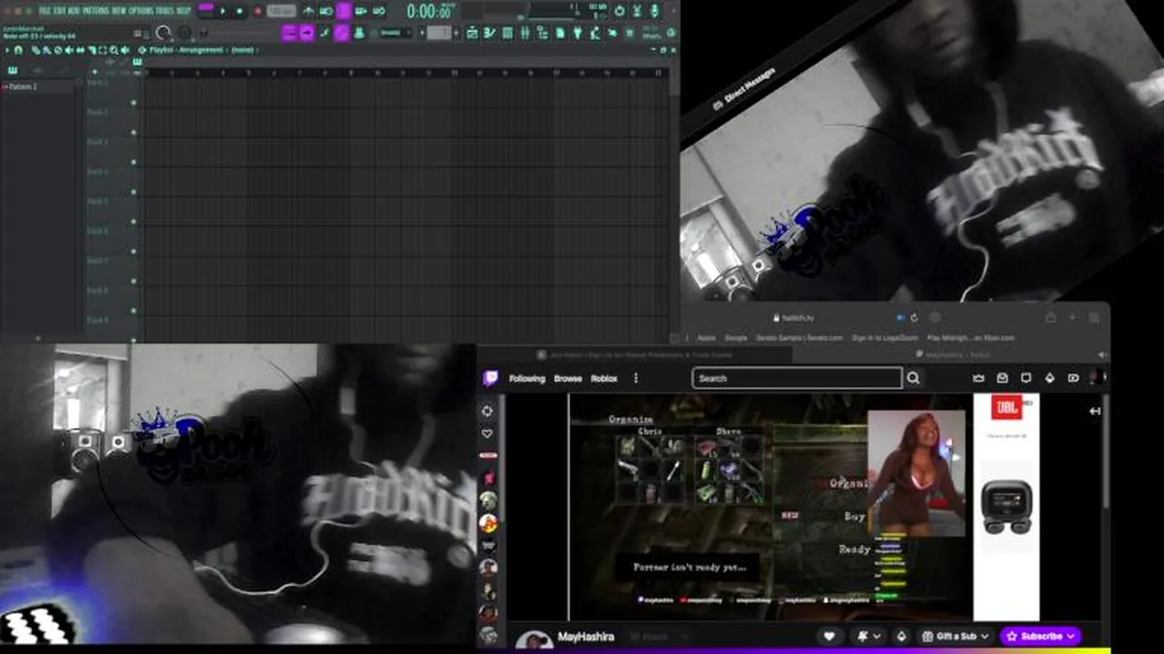Image resolution: width=1164 pixels, height=654 pixels.
Task: Open the Serato Sample bookmark
Action: pyautogui.click(x=799, y=338)
